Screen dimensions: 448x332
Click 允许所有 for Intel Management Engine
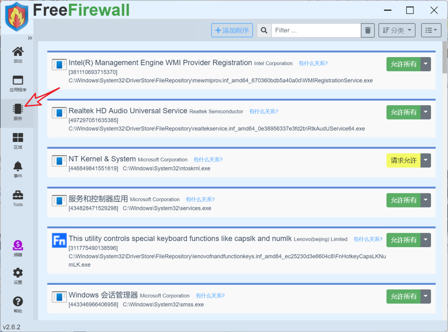pyautogui.click(x=404, y=64)
